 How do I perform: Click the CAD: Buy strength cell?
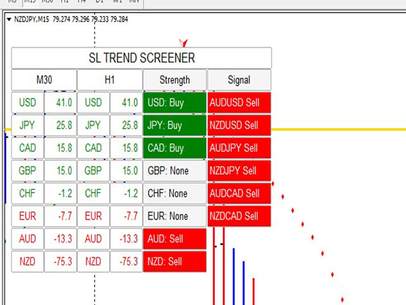click(x=174, y=148)
